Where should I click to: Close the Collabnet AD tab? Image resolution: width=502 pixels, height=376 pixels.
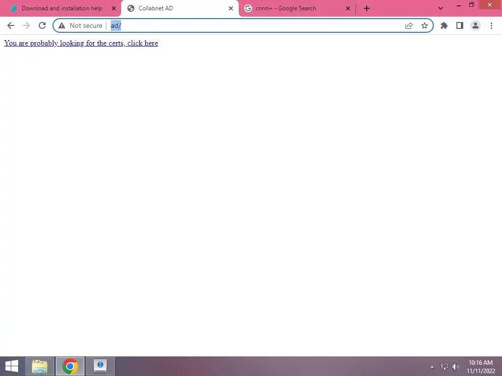point(231,8)
